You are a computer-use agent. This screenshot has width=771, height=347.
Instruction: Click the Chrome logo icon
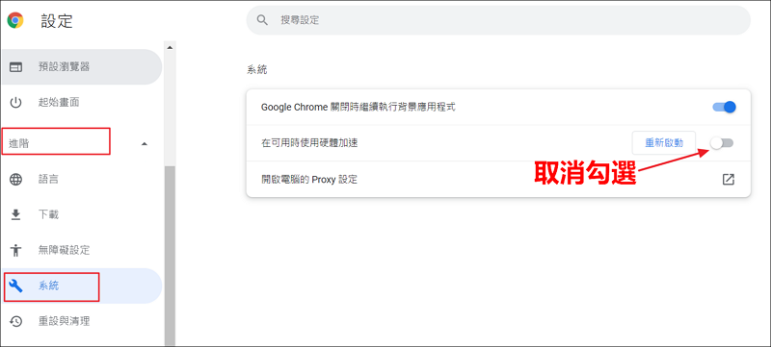[x=15, y=20]
